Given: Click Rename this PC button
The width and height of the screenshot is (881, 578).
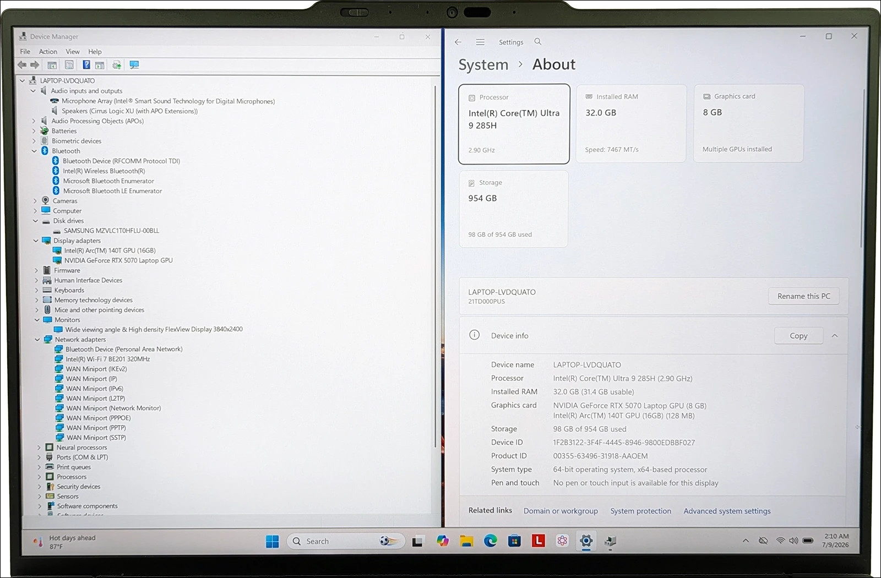Looking at the screenshot, I should tap(804, 296).
